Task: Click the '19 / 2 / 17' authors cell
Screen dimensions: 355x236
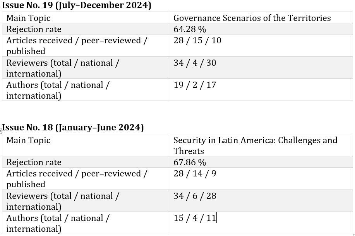Action: click(x=195, y=85)
